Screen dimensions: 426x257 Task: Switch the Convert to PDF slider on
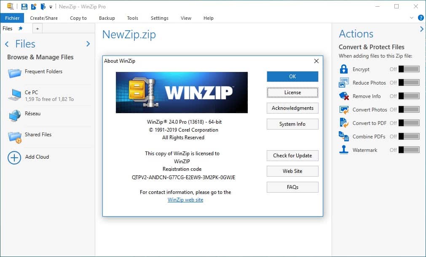click(x=409, y=123)
